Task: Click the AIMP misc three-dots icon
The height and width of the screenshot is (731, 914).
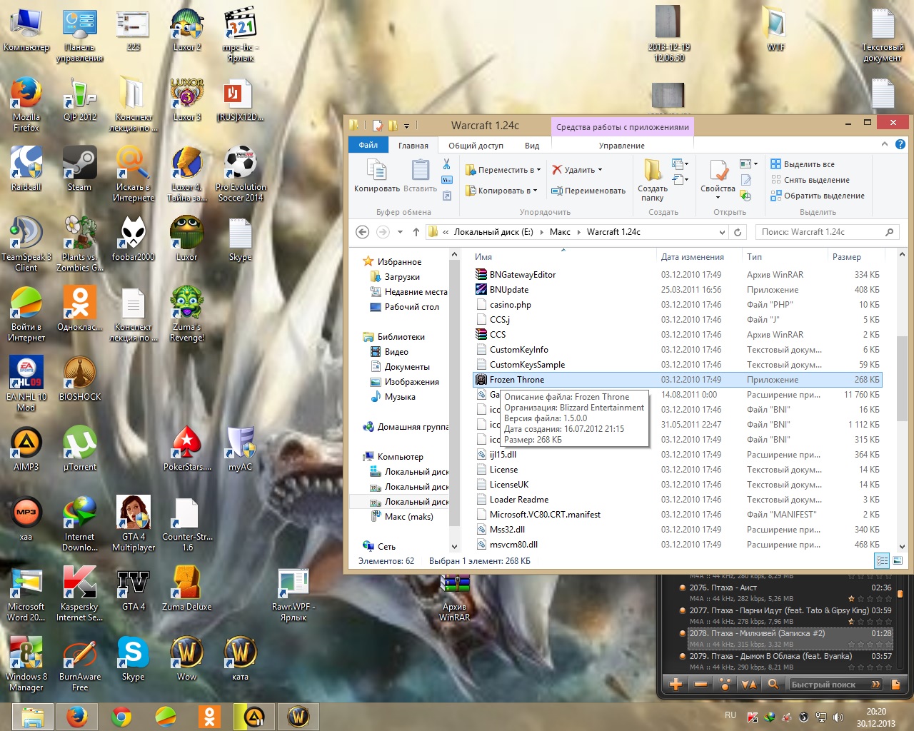Action: click(725, 685)
